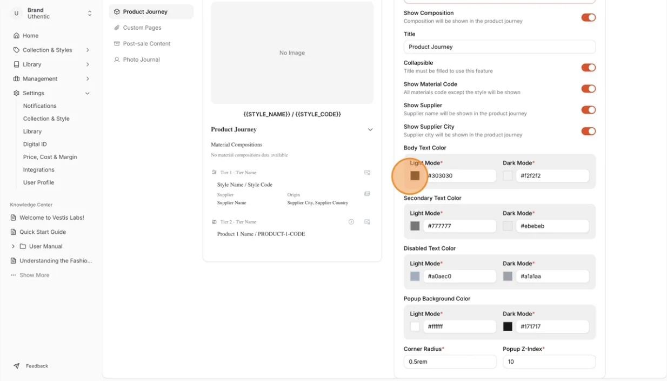Click the circular info icon in Tier 2 row
Image resolution: width=667 pixels, height=381 pixels.
(351, 222)
